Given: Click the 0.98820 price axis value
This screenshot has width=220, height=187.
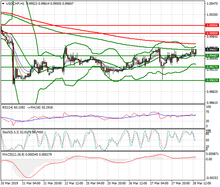Looking at the screenshot, I should coord(212,92).
